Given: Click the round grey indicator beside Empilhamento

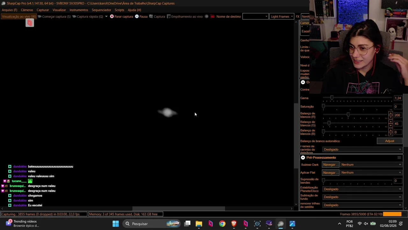Looking at the screenshot, I should (207, 16).
